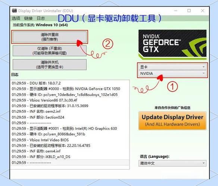Click the 清除并关机 button
Viewport: 218px width, 186px height.
(x=50, y=65)
